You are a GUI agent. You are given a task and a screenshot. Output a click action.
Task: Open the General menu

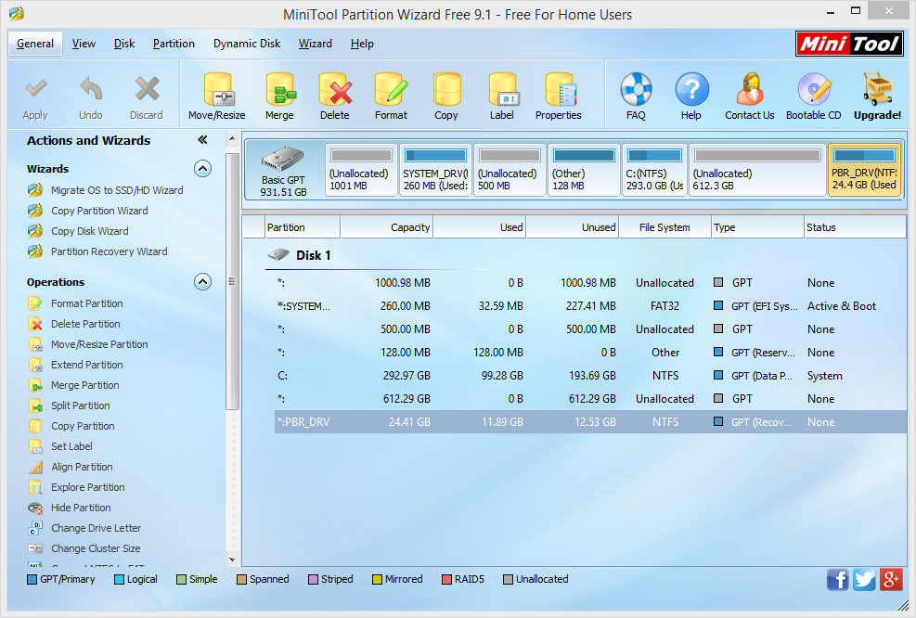(x=35, y=44)
